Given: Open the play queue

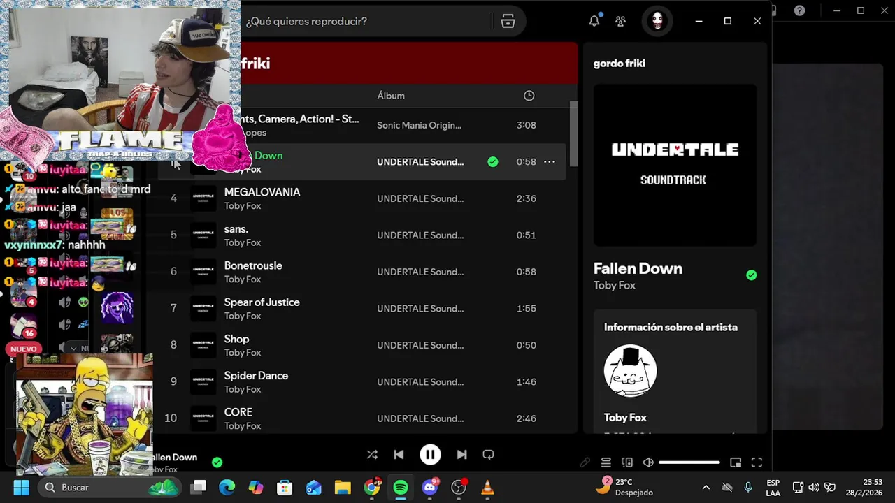Looking at the screenshot, I should [x=606, y=462].
